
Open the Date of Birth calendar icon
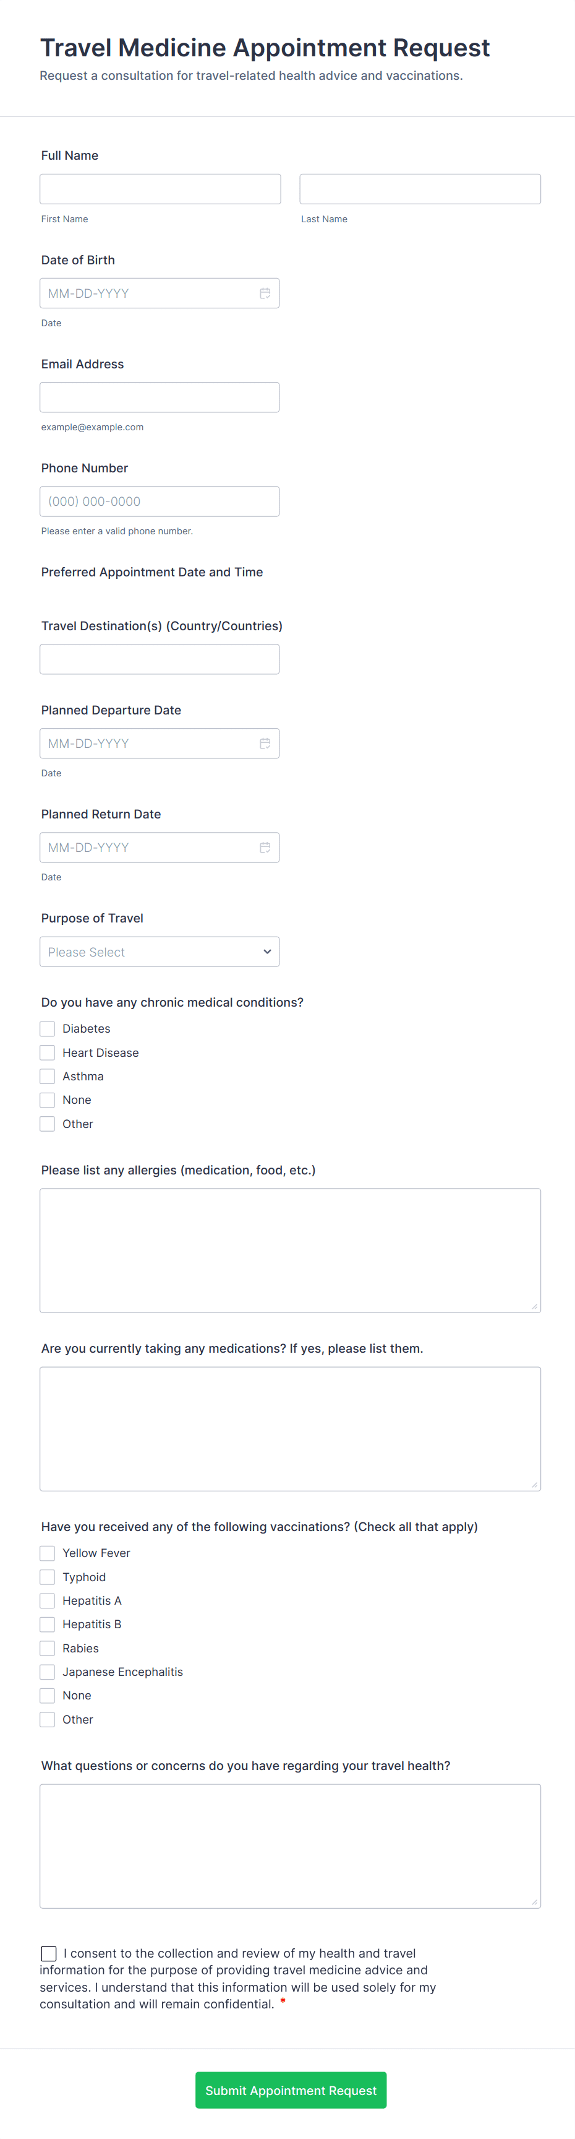[265, 293]
